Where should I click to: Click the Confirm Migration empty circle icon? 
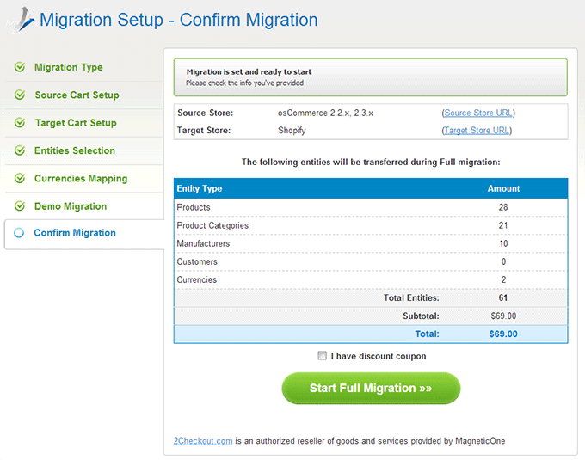coord(19,233)
